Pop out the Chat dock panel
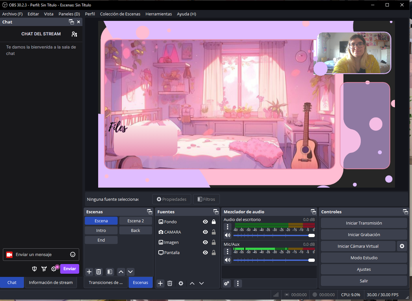Image resolution: width=412 pixels, height=301 pixels. [x=71, y=22]
